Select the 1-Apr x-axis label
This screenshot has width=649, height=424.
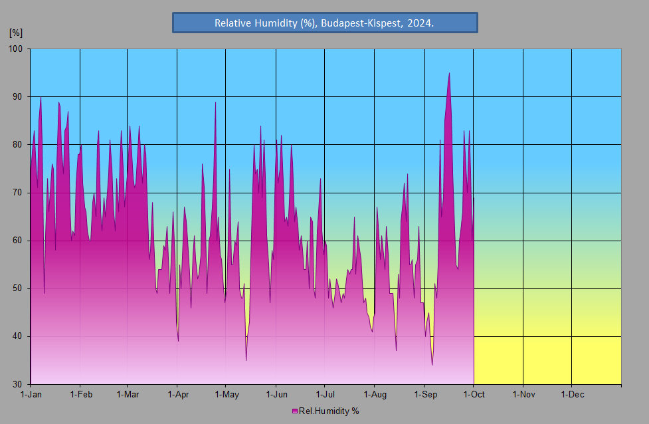click(x=177, y=395)
